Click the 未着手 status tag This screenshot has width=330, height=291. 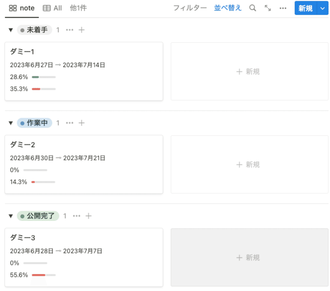[x=35, y=30]
